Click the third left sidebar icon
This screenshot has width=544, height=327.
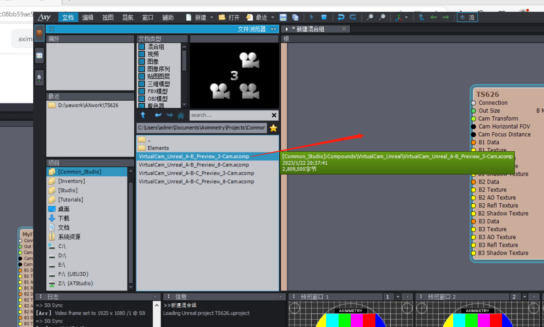pos(39,77)
